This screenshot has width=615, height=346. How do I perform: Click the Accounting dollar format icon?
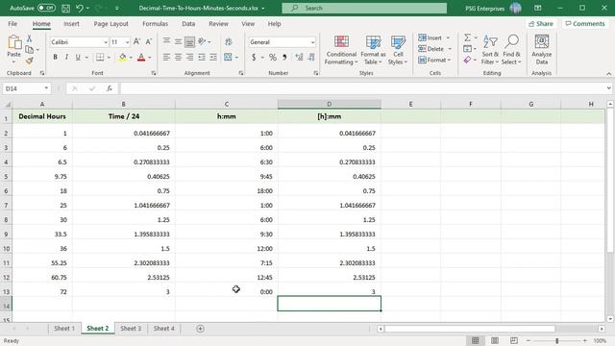click(x=254, y=58)
